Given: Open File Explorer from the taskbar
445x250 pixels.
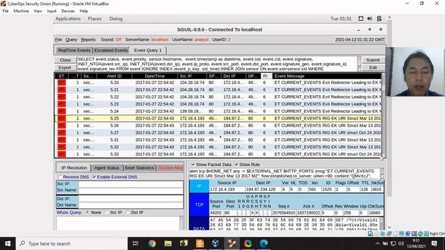Looking at the screenshot, I should (168, 244).
